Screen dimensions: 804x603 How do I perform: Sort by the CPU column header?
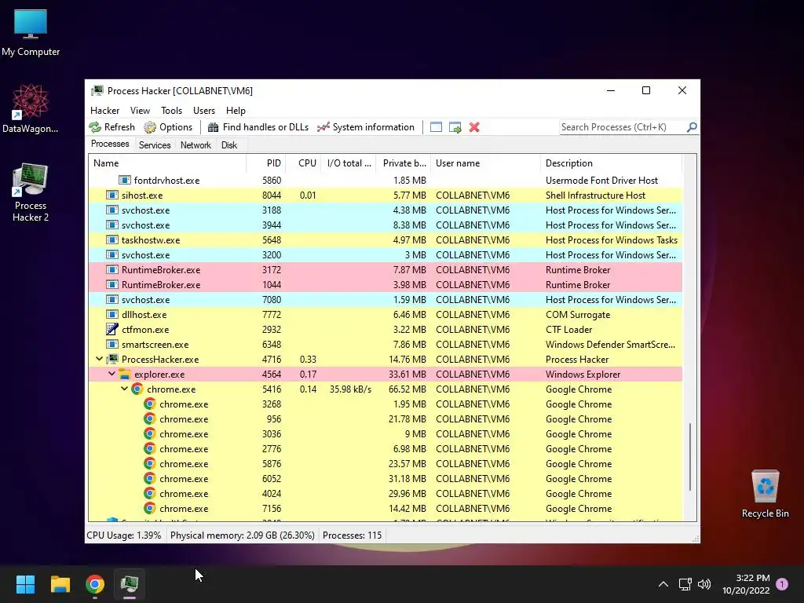pyautogui.click(x=303, y=163)
